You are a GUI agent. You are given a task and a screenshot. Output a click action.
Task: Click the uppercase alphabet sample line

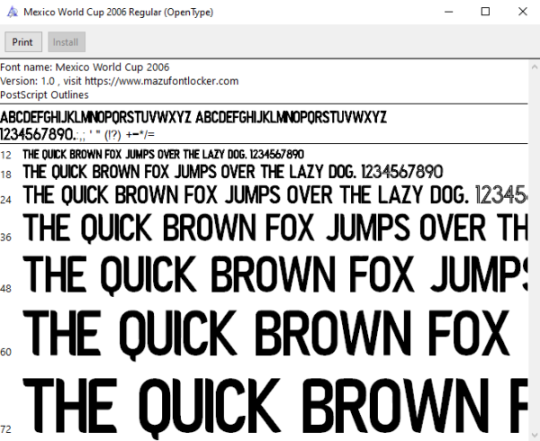pos(193,117)
